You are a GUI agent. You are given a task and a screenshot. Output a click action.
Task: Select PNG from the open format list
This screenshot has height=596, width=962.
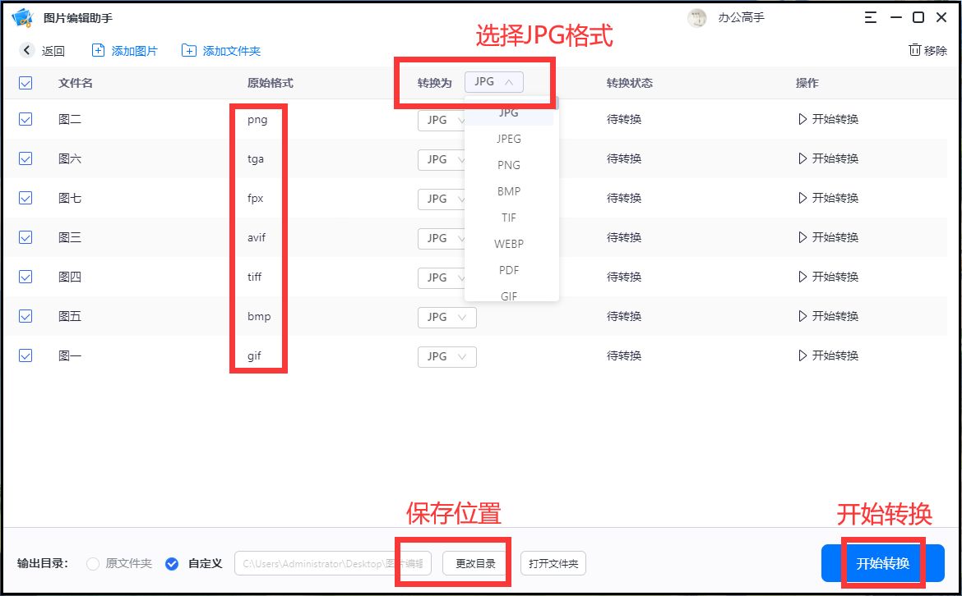(x=508, y=165)
